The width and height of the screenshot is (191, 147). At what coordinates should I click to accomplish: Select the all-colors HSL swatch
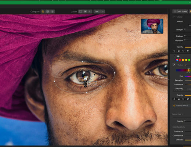[177, 60]
